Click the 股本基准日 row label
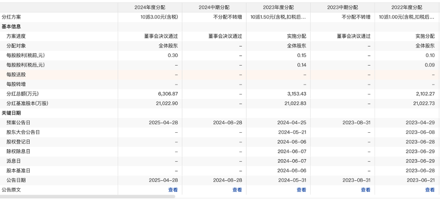Image resolution: width=440 pixels, height=201 pixels. pyautogui.click(x=19, y=170)
